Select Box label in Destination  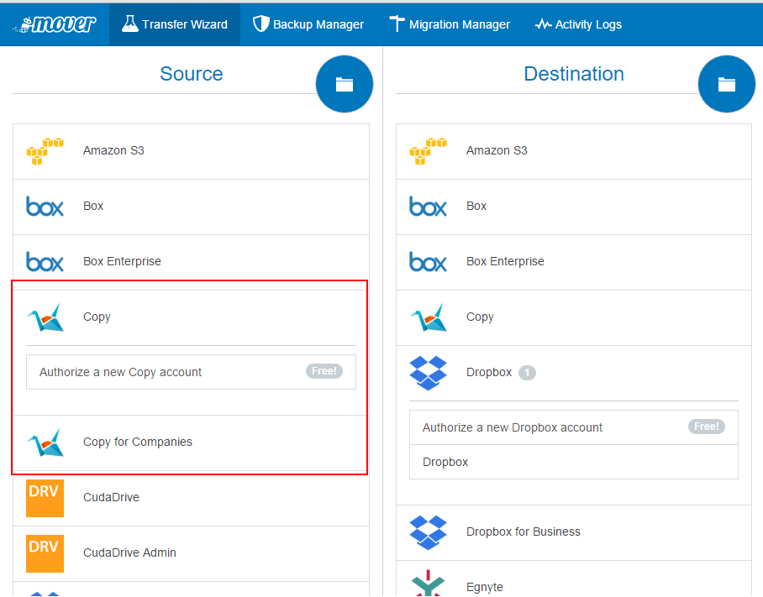pyautogui.click(x=476, y=206)
